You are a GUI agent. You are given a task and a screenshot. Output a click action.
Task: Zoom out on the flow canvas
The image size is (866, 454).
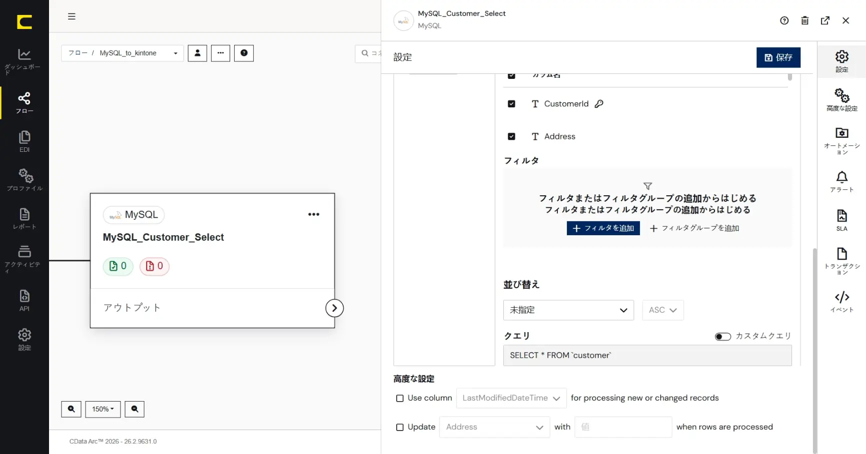coord(135,409)
